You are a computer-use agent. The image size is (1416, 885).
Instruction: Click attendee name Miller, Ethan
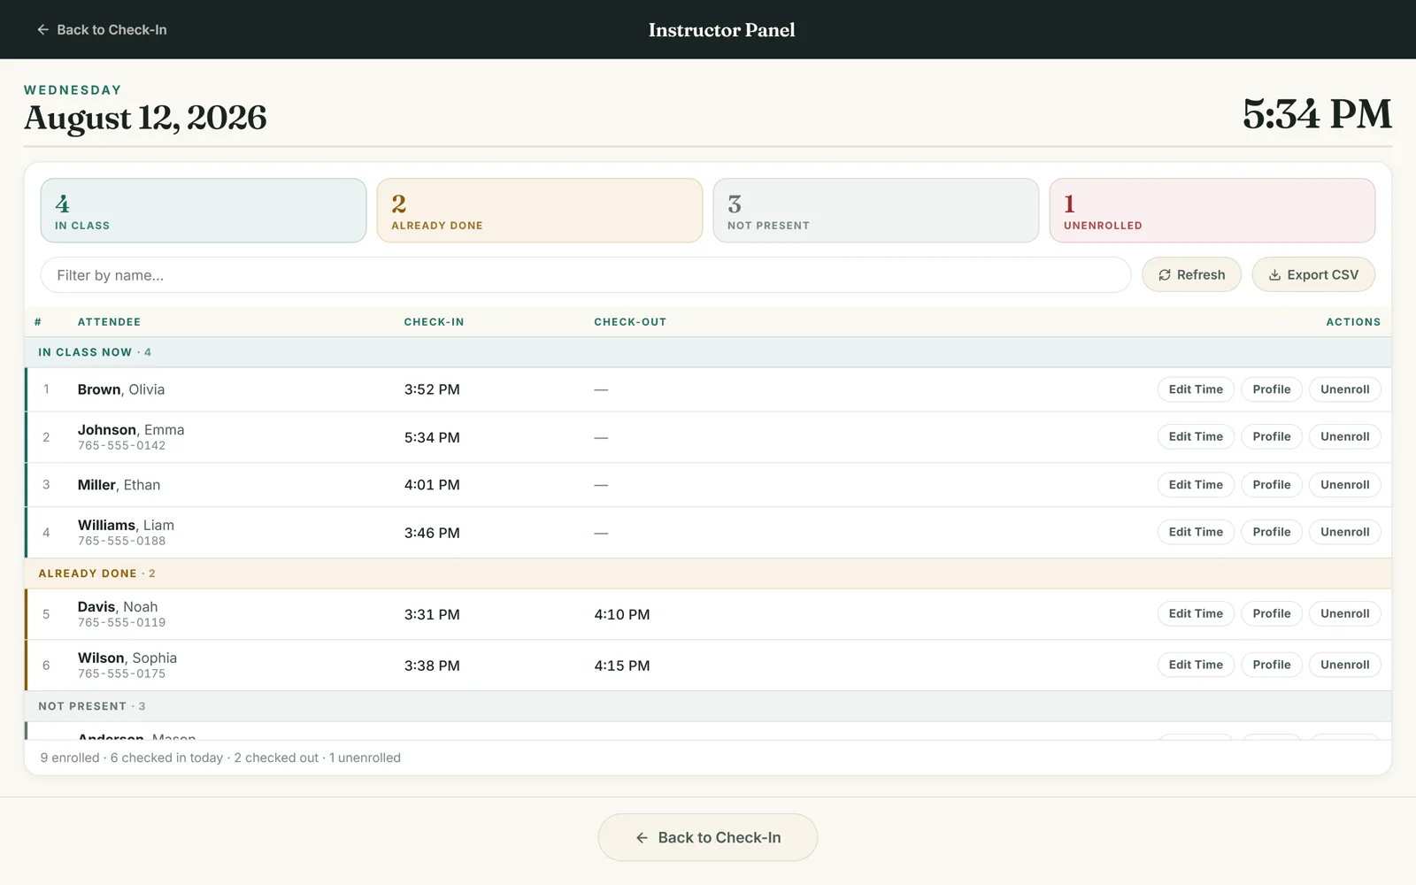tap(119, 485)
